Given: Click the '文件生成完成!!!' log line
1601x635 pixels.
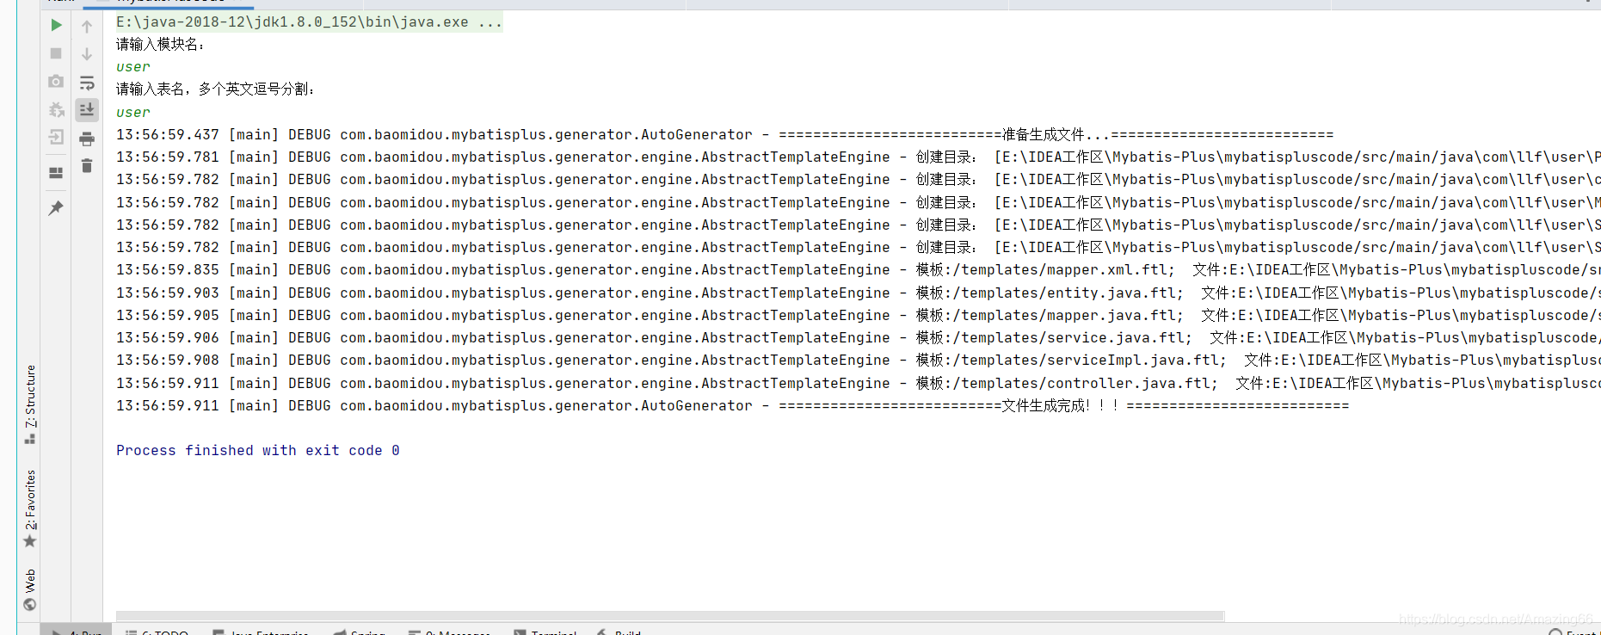Looking at the screenshot, I should [732, 405].
